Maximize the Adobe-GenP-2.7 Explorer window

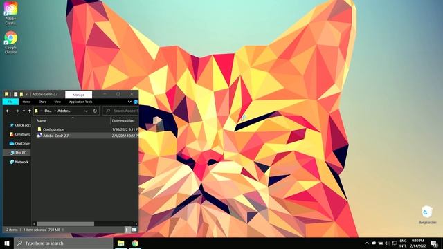[x=118, y=94]
